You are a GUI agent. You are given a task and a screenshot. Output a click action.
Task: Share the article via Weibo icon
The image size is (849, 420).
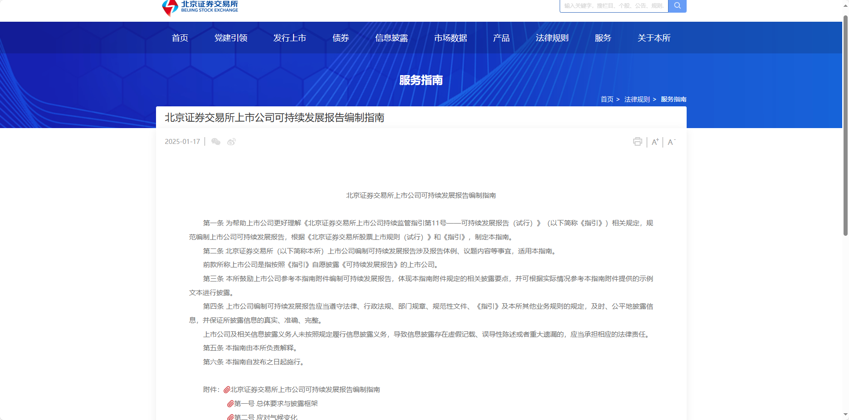(x=231, y=142)
